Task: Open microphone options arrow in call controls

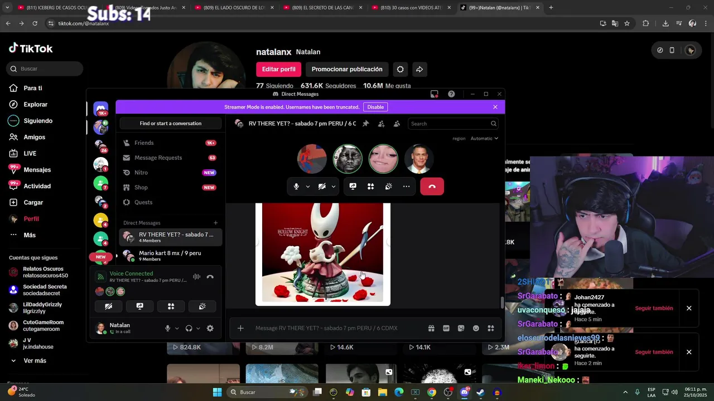Action: 308,187
